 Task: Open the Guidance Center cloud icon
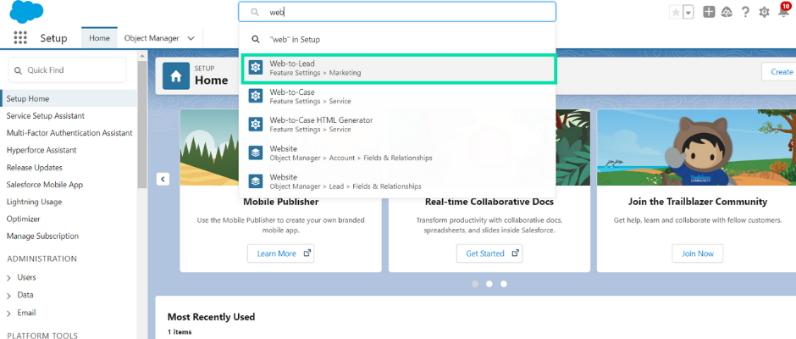[x=727, y=12]
